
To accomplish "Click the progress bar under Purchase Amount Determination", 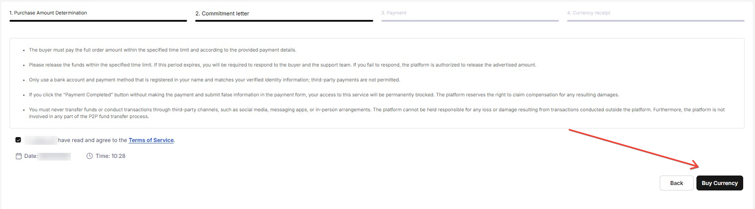I will coord(98,21).
